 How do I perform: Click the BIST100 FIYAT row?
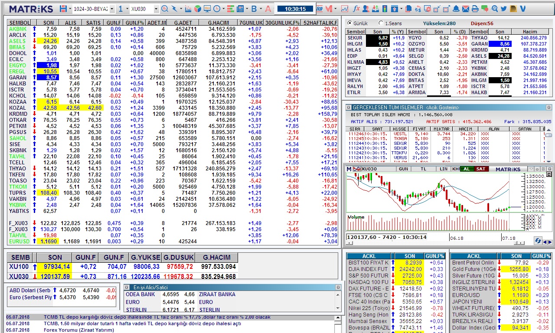396,262
